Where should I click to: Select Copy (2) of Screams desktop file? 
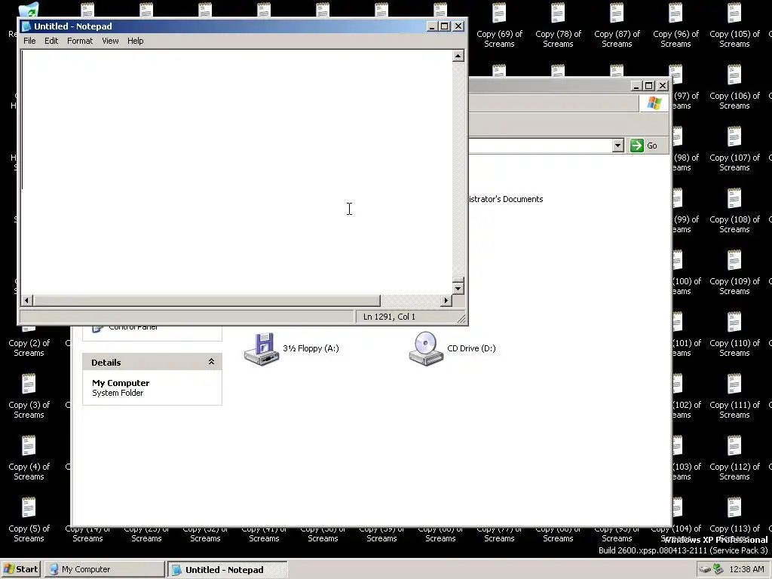29,342
